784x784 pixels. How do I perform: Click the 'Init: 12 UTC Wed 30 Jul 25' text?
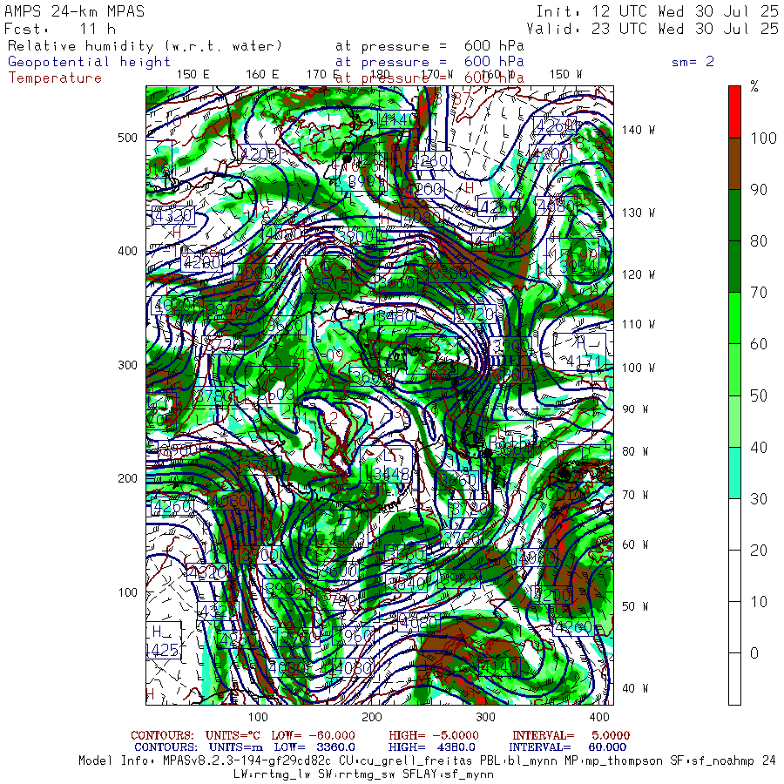pos(657,11)
